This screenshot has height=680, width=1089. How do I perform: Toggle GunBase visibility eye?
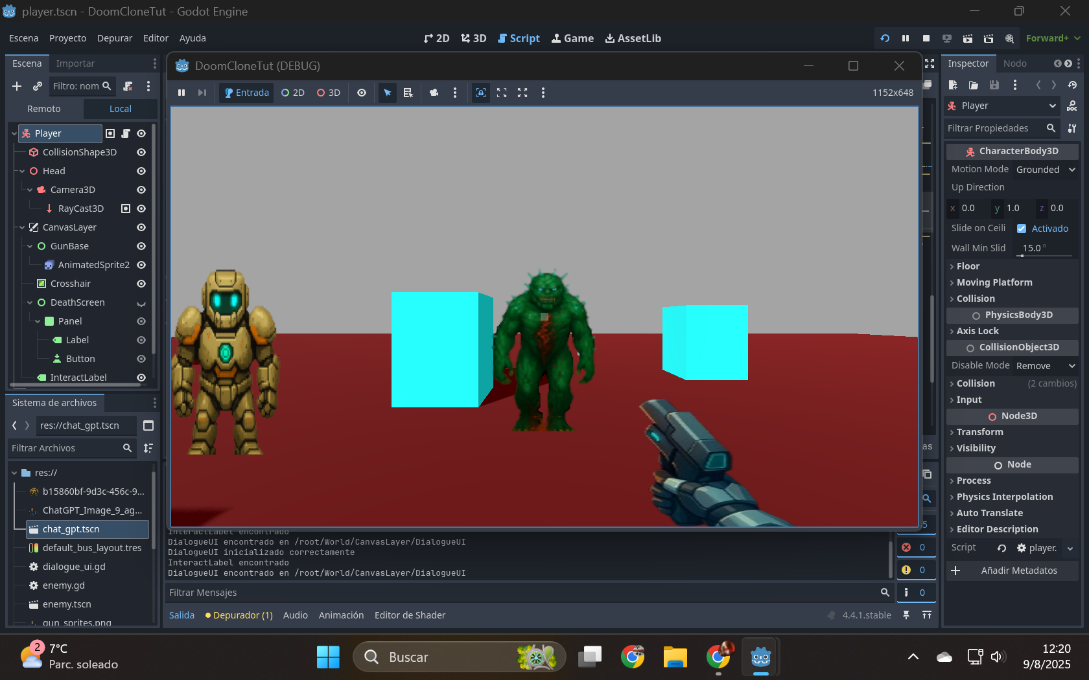point(141,246)
